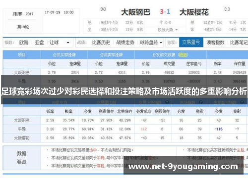Click 大阪樱花 北单保存 ratio 47.67%

click(x=125, y=138)
